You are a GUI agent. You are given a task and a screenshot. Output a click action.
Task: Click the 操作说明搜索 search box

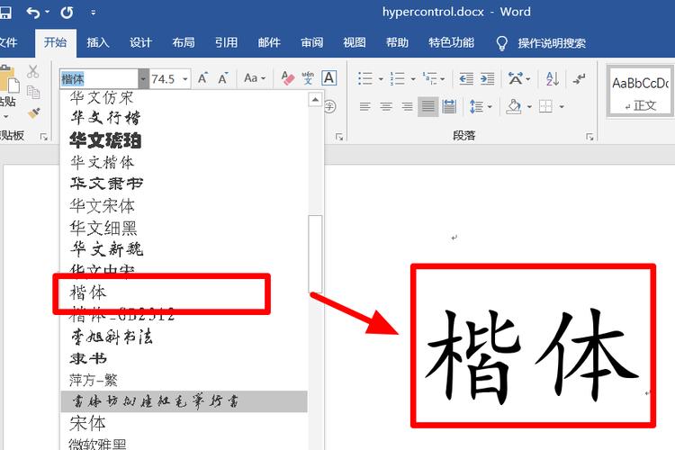pyautogui.click(x=551, y=42)
